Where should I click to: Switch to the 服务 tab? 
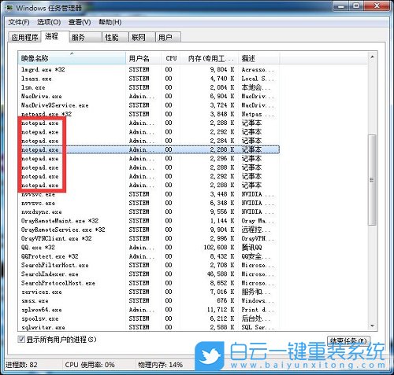pyautogui.click(x=86, y=37)
